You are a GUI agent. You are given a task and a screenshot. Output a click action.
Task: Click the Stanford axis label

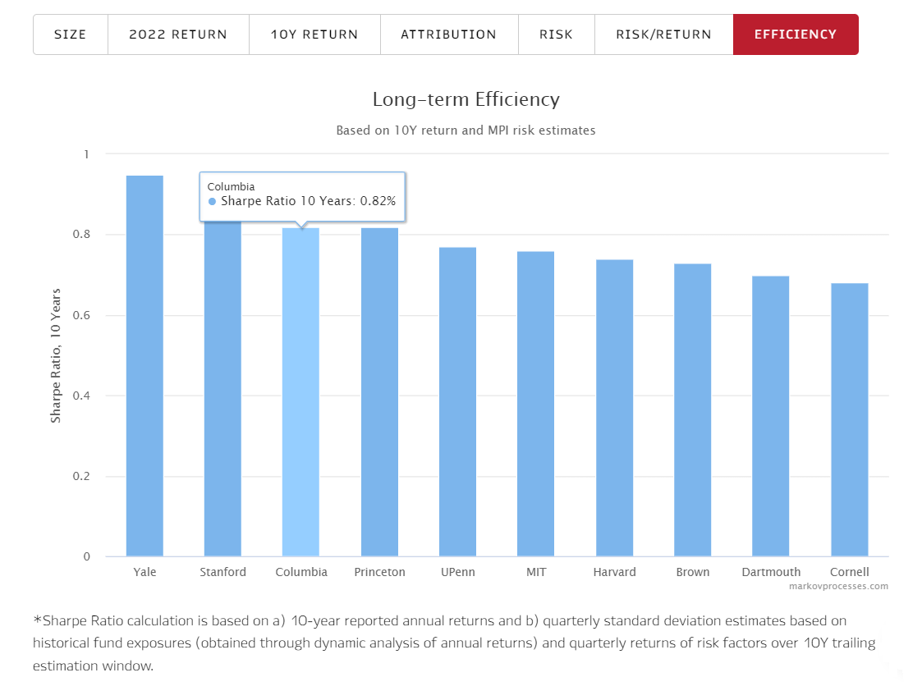[x=222, y=572]
